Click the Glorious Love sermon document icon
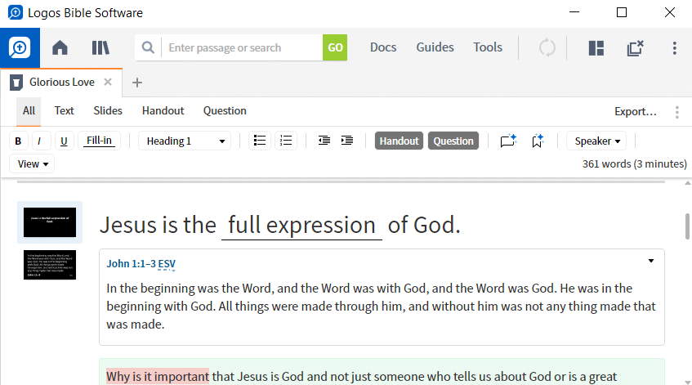The image size is (692, 385). pos(16,83)
